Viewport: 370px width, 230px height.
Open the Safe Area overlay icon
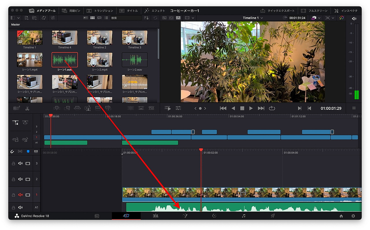point(187,18)
